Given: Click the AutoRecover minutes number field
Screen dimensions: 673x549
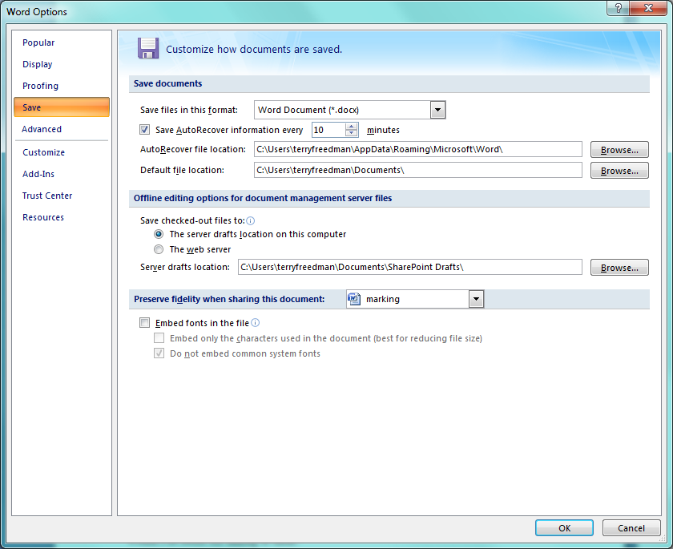Looking at the screenshot, I should click(x=328, y=130).
